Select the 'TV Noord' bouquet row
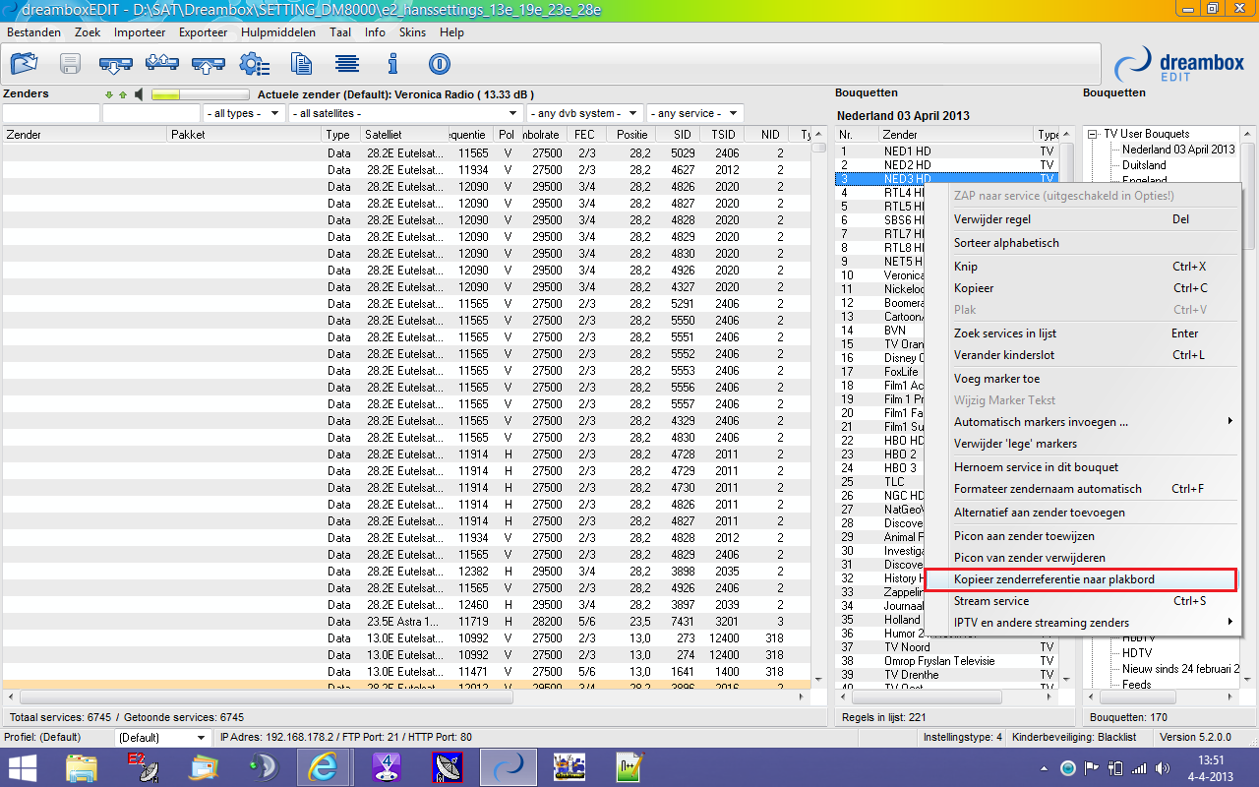Image resolution: width=1259 pixels, height=787 pixels. [946, 647]
